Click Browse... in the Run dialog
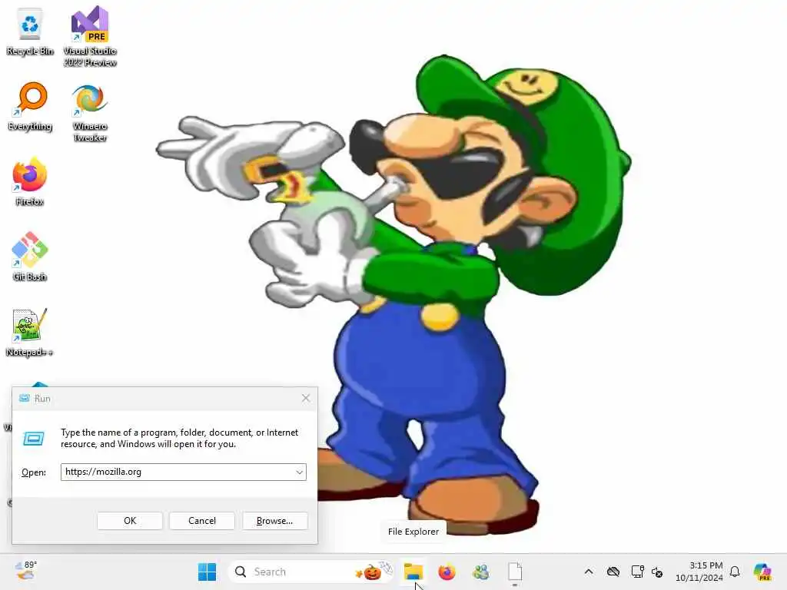787x590 pixels. click(274, 521)
